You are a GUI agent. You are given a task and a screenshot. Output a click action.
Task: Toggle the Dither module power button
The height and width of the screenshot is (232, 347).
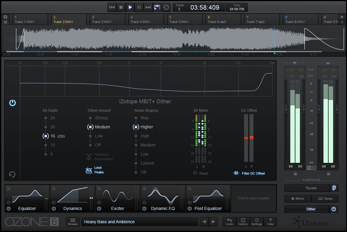pyautogui.click(x=334, y=209)
